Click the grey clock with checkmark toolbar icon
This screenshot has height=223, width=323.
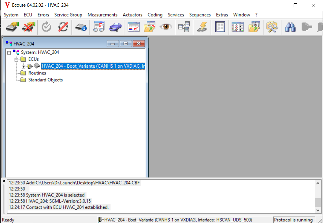pos(46,27)
